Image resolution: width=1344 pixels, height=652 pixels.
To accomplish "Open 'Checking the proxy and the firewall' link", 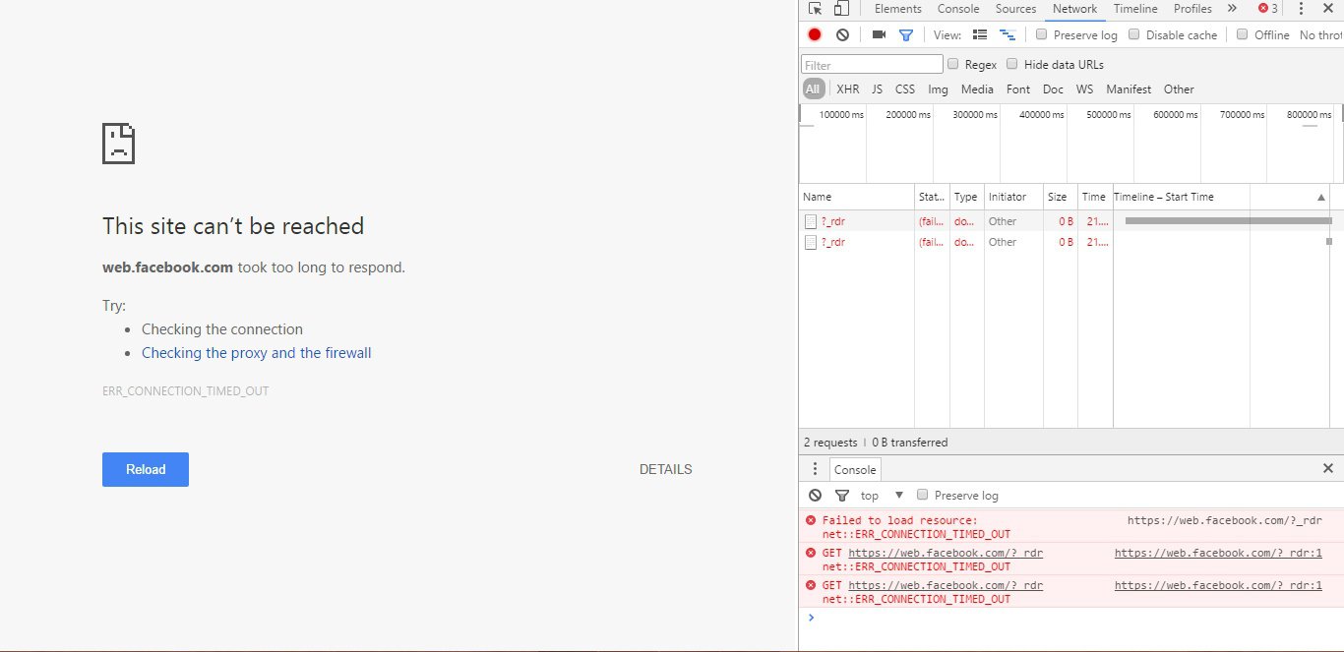I will pos(257,353).
